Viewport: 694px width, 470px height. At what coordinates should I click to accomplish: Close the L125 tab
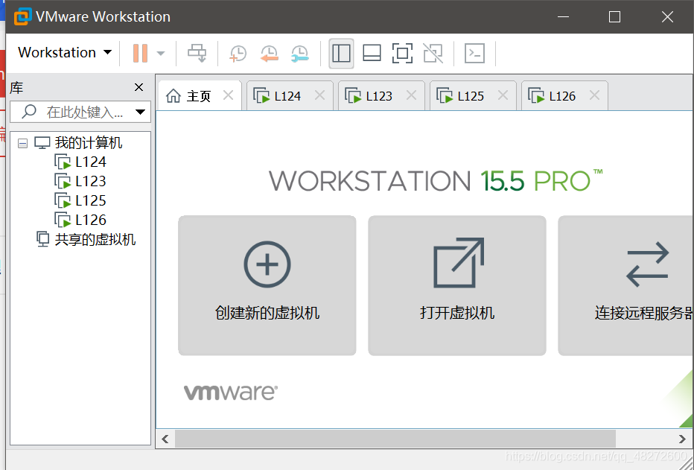[503, 95]
